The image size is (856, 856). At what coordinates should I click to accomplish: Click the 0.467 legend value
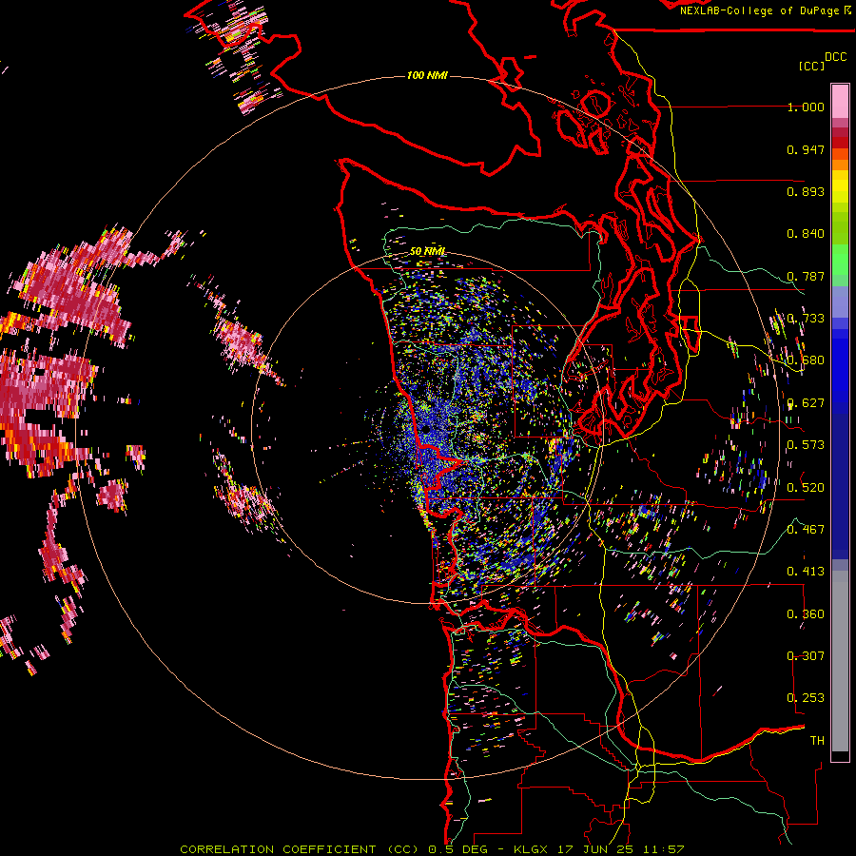pos(806,529)
